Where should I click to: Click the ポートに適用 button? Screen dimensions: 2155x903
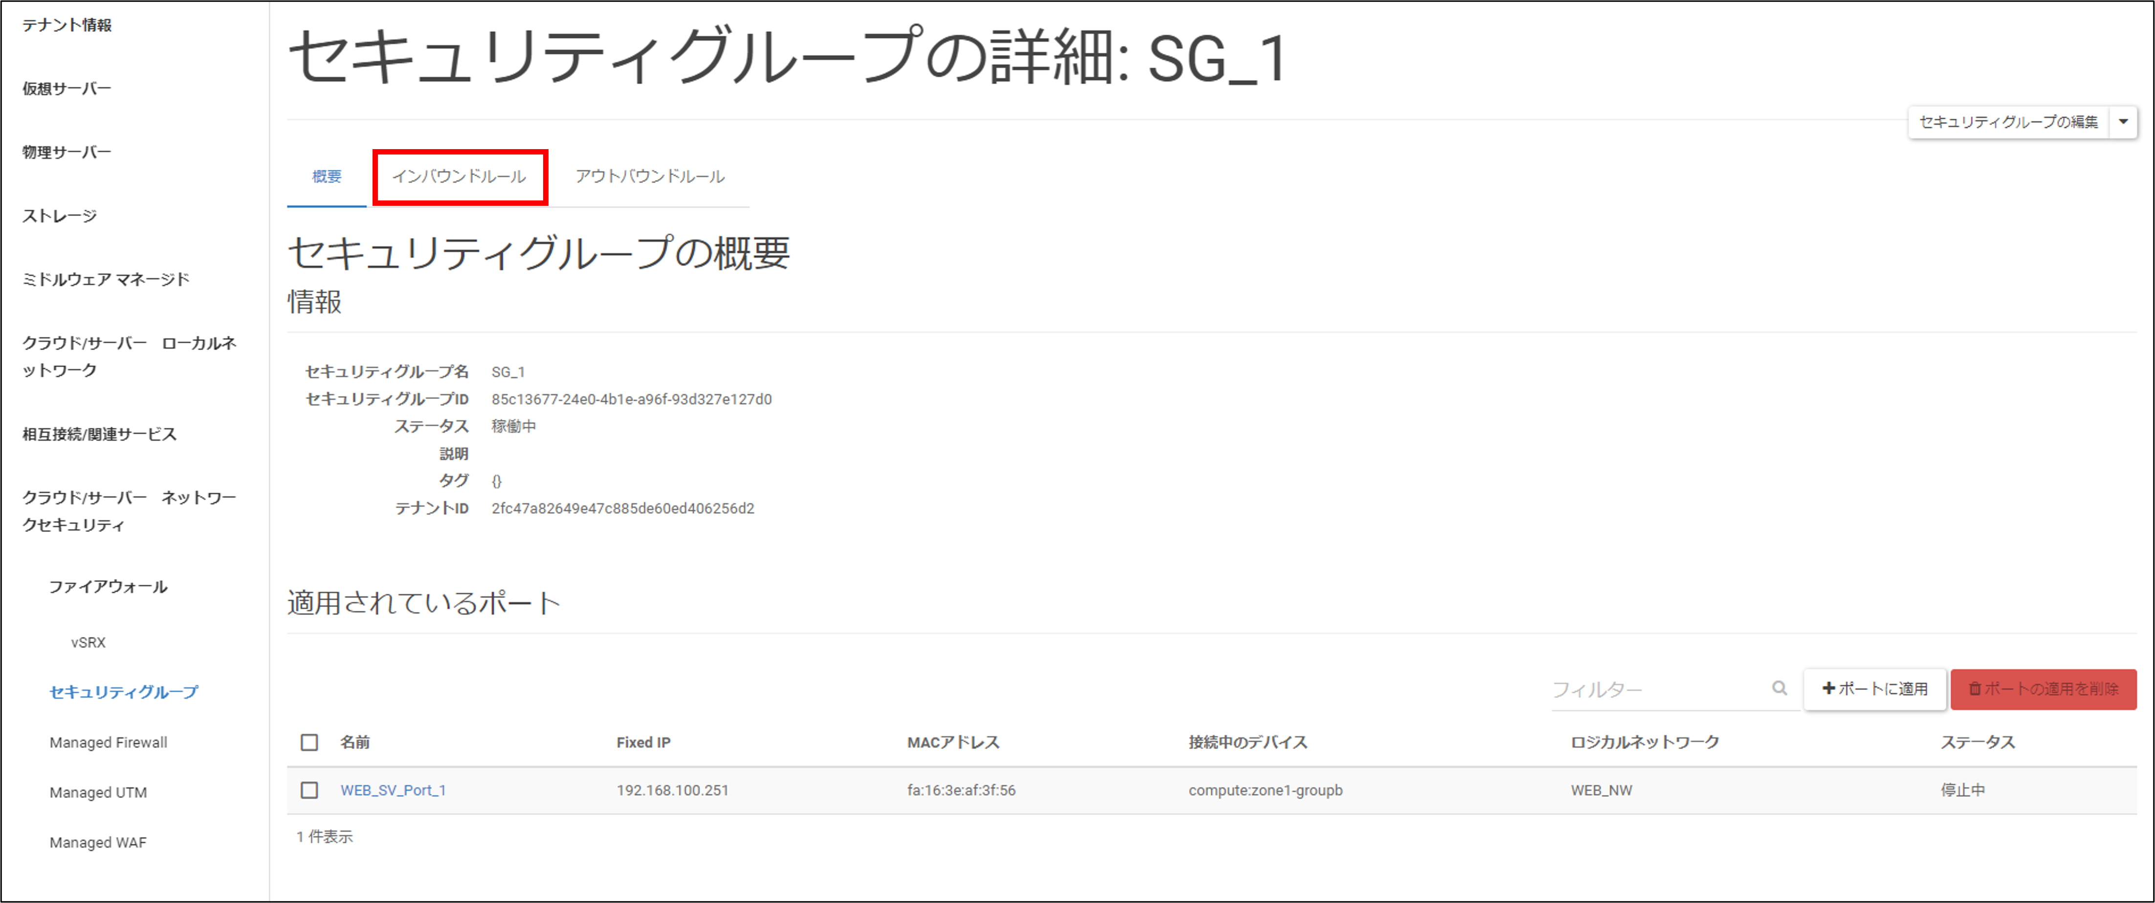[x=1875, y=689]
